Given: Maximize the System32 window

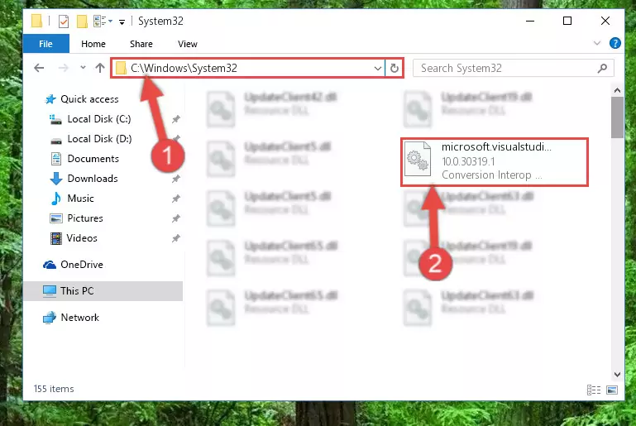Looking at the screenshot, I should (x=567, y=22).
